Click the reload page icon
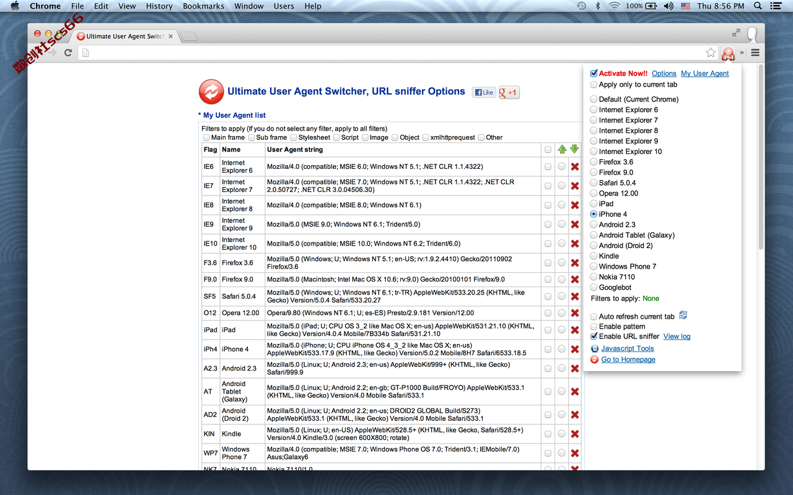Viewport: 793px width, 495px height. (x=68, y=53)
